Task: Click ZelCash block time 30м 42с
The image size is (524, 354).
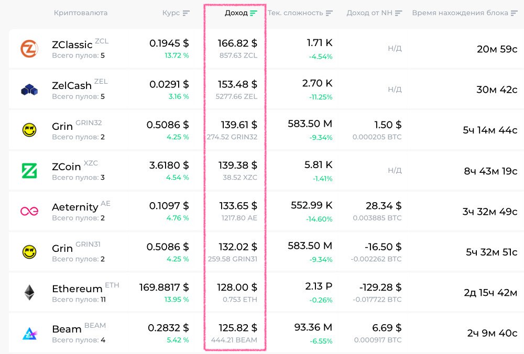Action: pyautogui.click(x=497, y=90)
